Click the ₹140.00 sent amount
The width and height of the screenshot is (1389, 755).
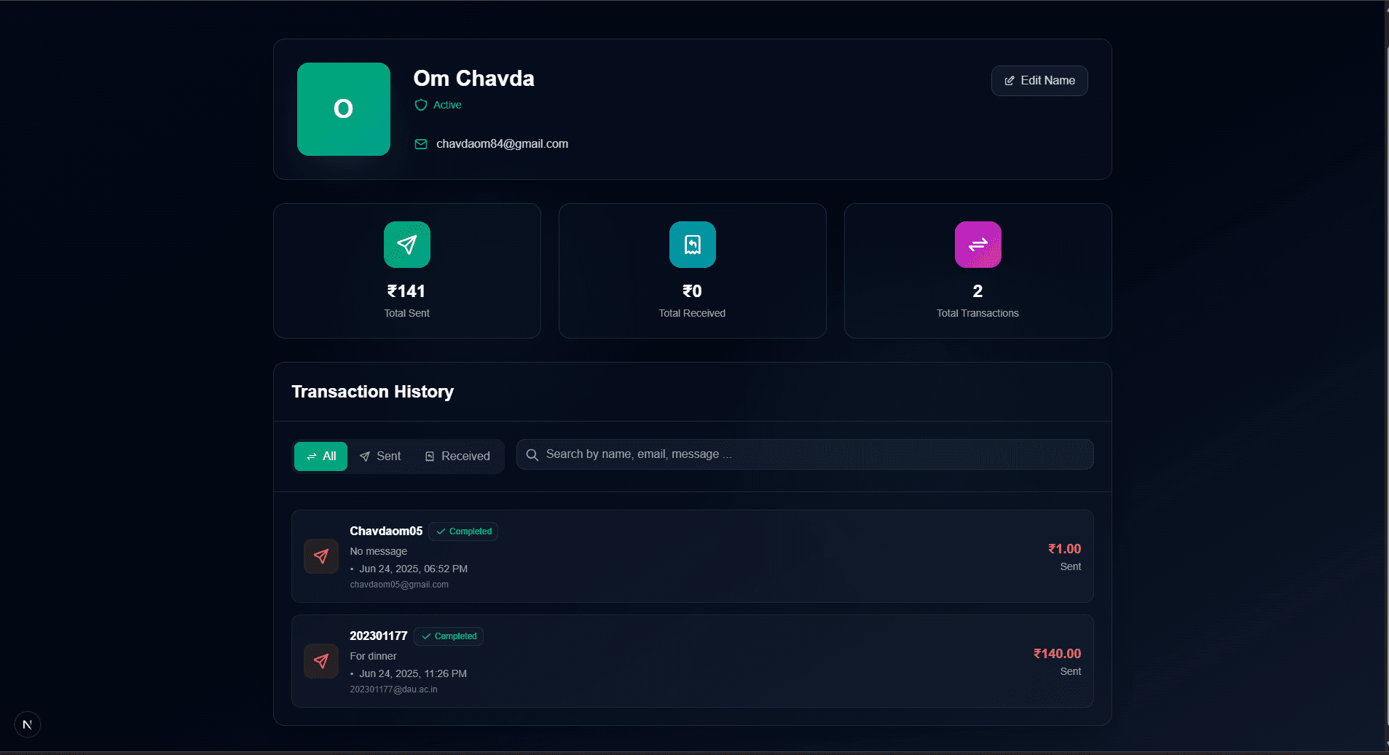[1057, 654]
